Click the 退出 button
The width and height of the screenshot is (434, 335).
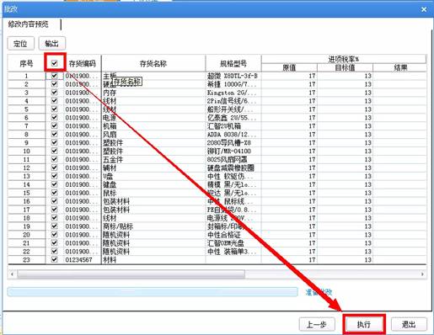409,325
